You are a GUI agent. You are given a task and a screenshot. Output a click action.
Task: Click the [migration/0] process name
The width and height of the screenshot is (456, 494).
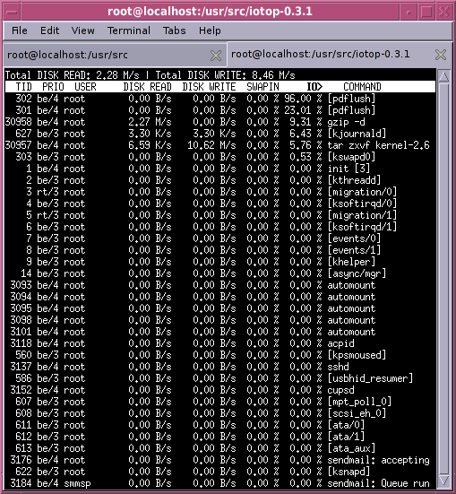(362, 192)
